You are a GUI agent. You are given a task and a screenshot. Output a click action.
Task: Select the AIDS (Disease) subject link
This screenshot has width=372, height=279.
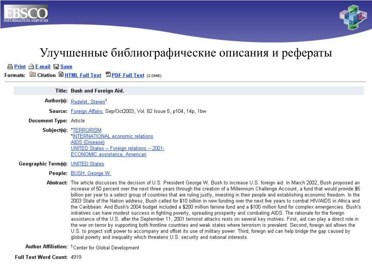(88, 142)
